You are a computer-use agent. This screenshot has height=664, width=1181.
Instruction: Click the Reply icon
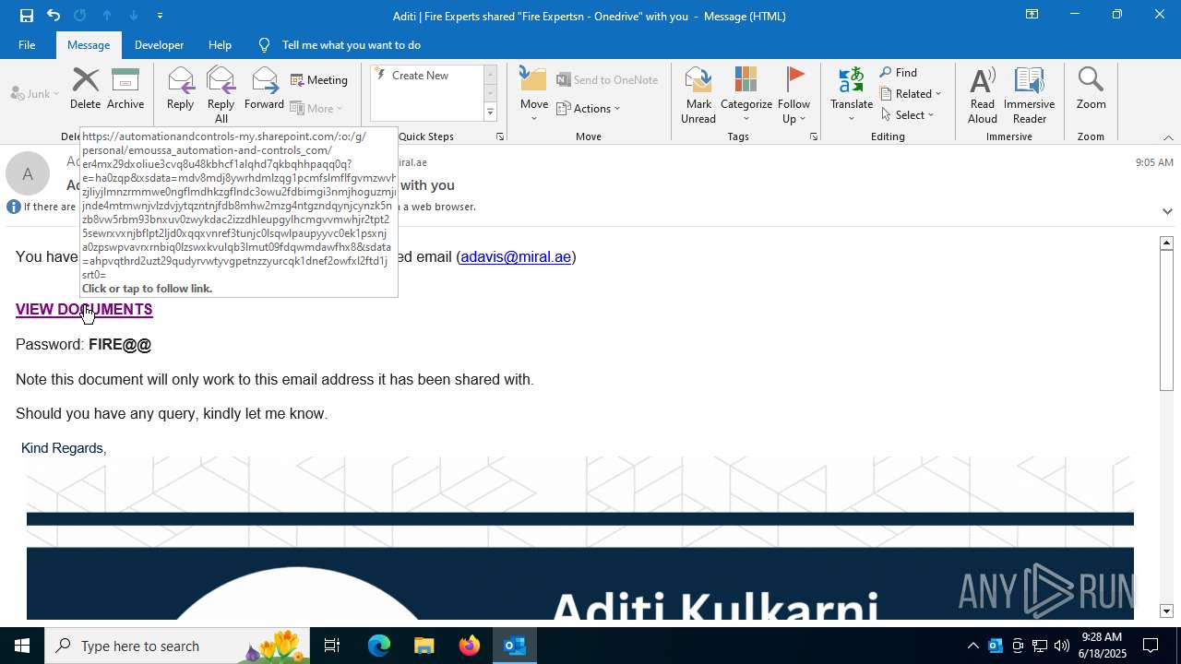[180, 89]
